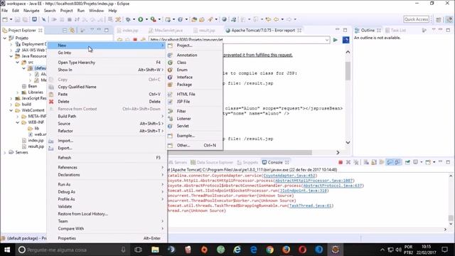This screenshot has width=455, height=256.
Task: Click the Quick Access search field
Action: pyautogui.click(x=416, y=19)
